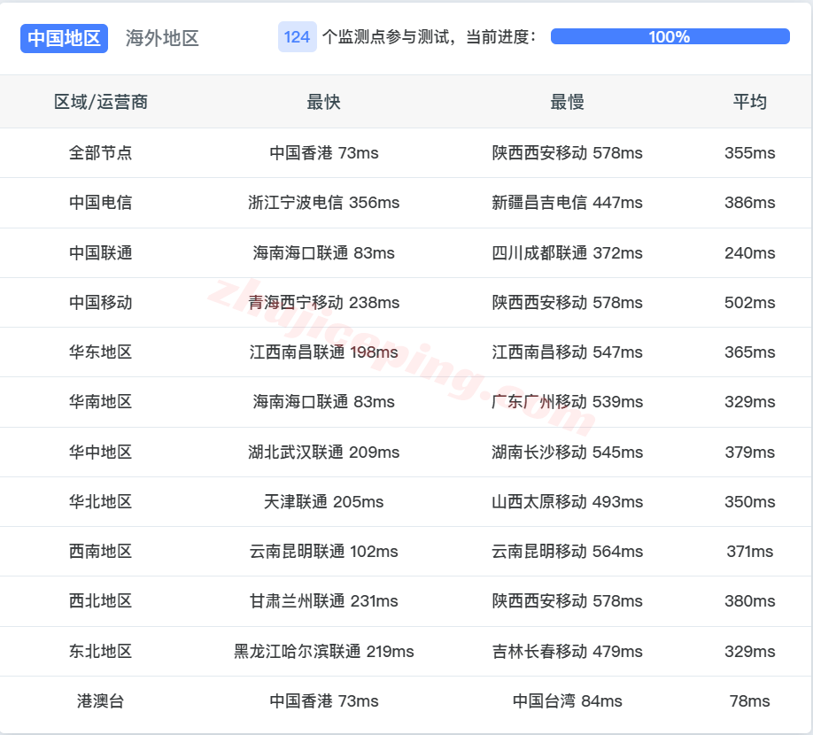Click the 平均 column header
The image size is (813, 735).
[x=750, y=102]
